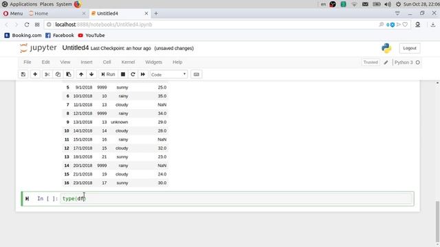Copy selected cells icon in the toolbar

pyautogui.click(x=58, y=75)
